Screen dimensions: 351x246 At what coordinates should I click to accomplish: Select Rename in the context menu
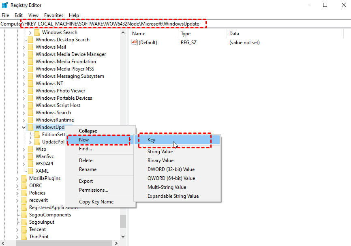100,169
